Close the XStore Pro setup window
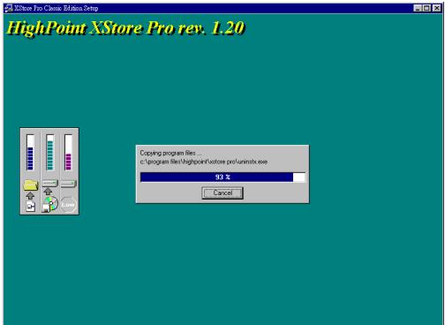 (437, 8)
